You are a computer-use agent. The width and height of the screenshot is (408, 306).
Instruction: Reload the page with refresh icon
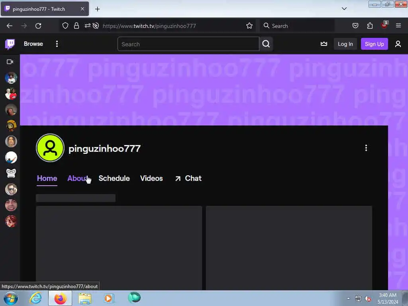38,26
